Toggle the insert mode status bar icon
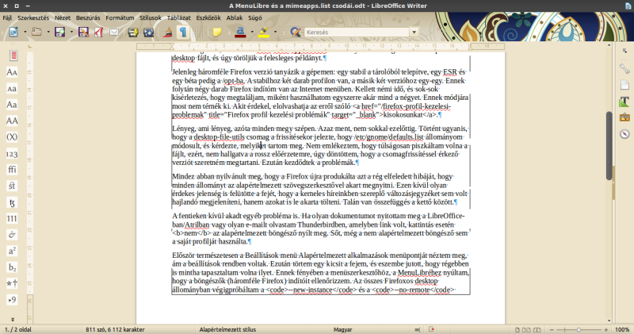 418,329
